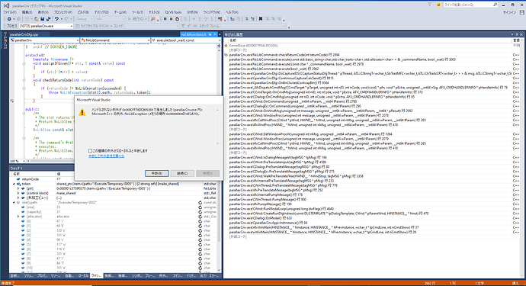The width and height of the screenshot is (526, 286).
Task: Click the red stop debugging icon
Action: [x=171, y=19]
